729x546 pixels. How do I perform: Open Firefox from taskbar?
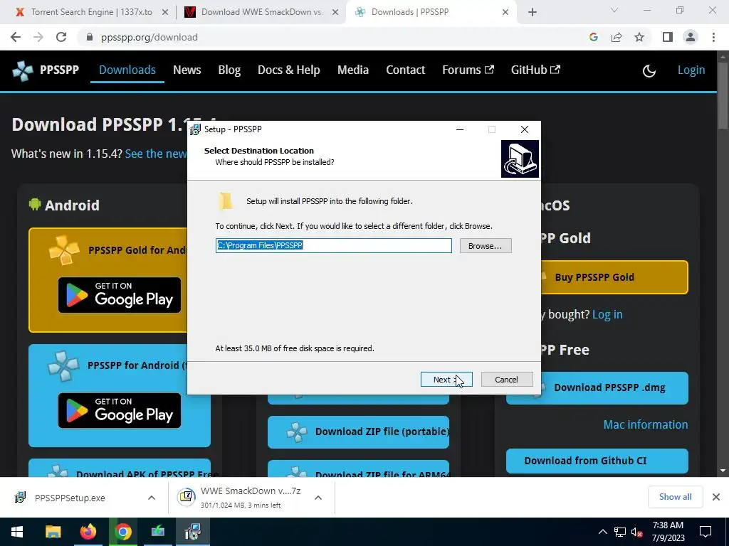point(88,532)
